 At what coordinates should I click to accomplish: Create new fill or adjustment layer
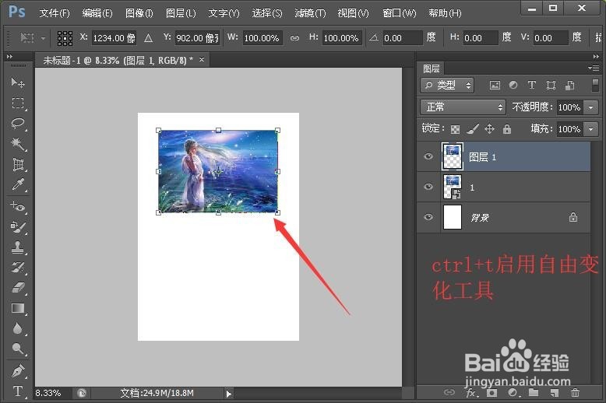pos(513,393)
